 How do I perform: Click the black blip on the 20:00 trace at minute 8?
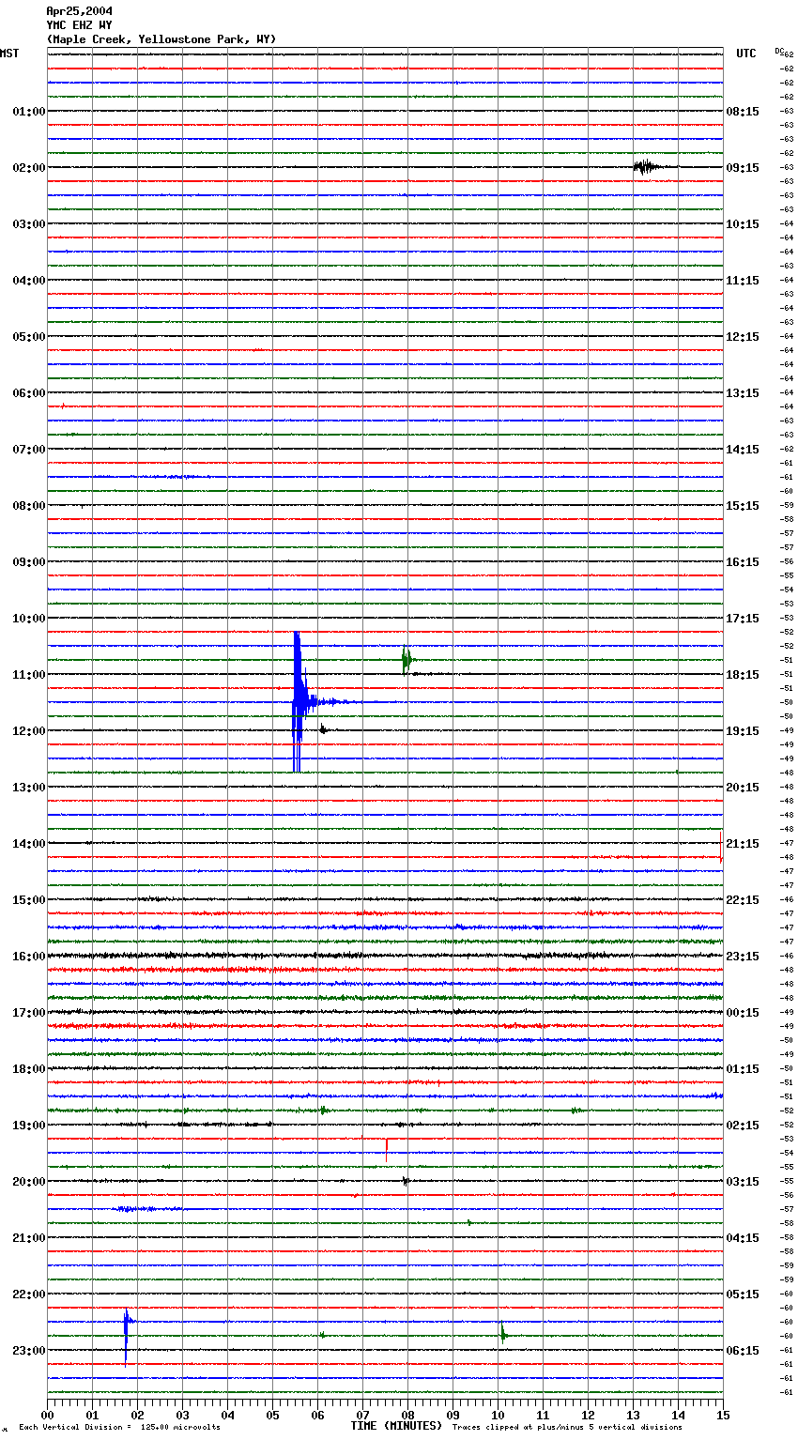click(x=405, y=1181)
